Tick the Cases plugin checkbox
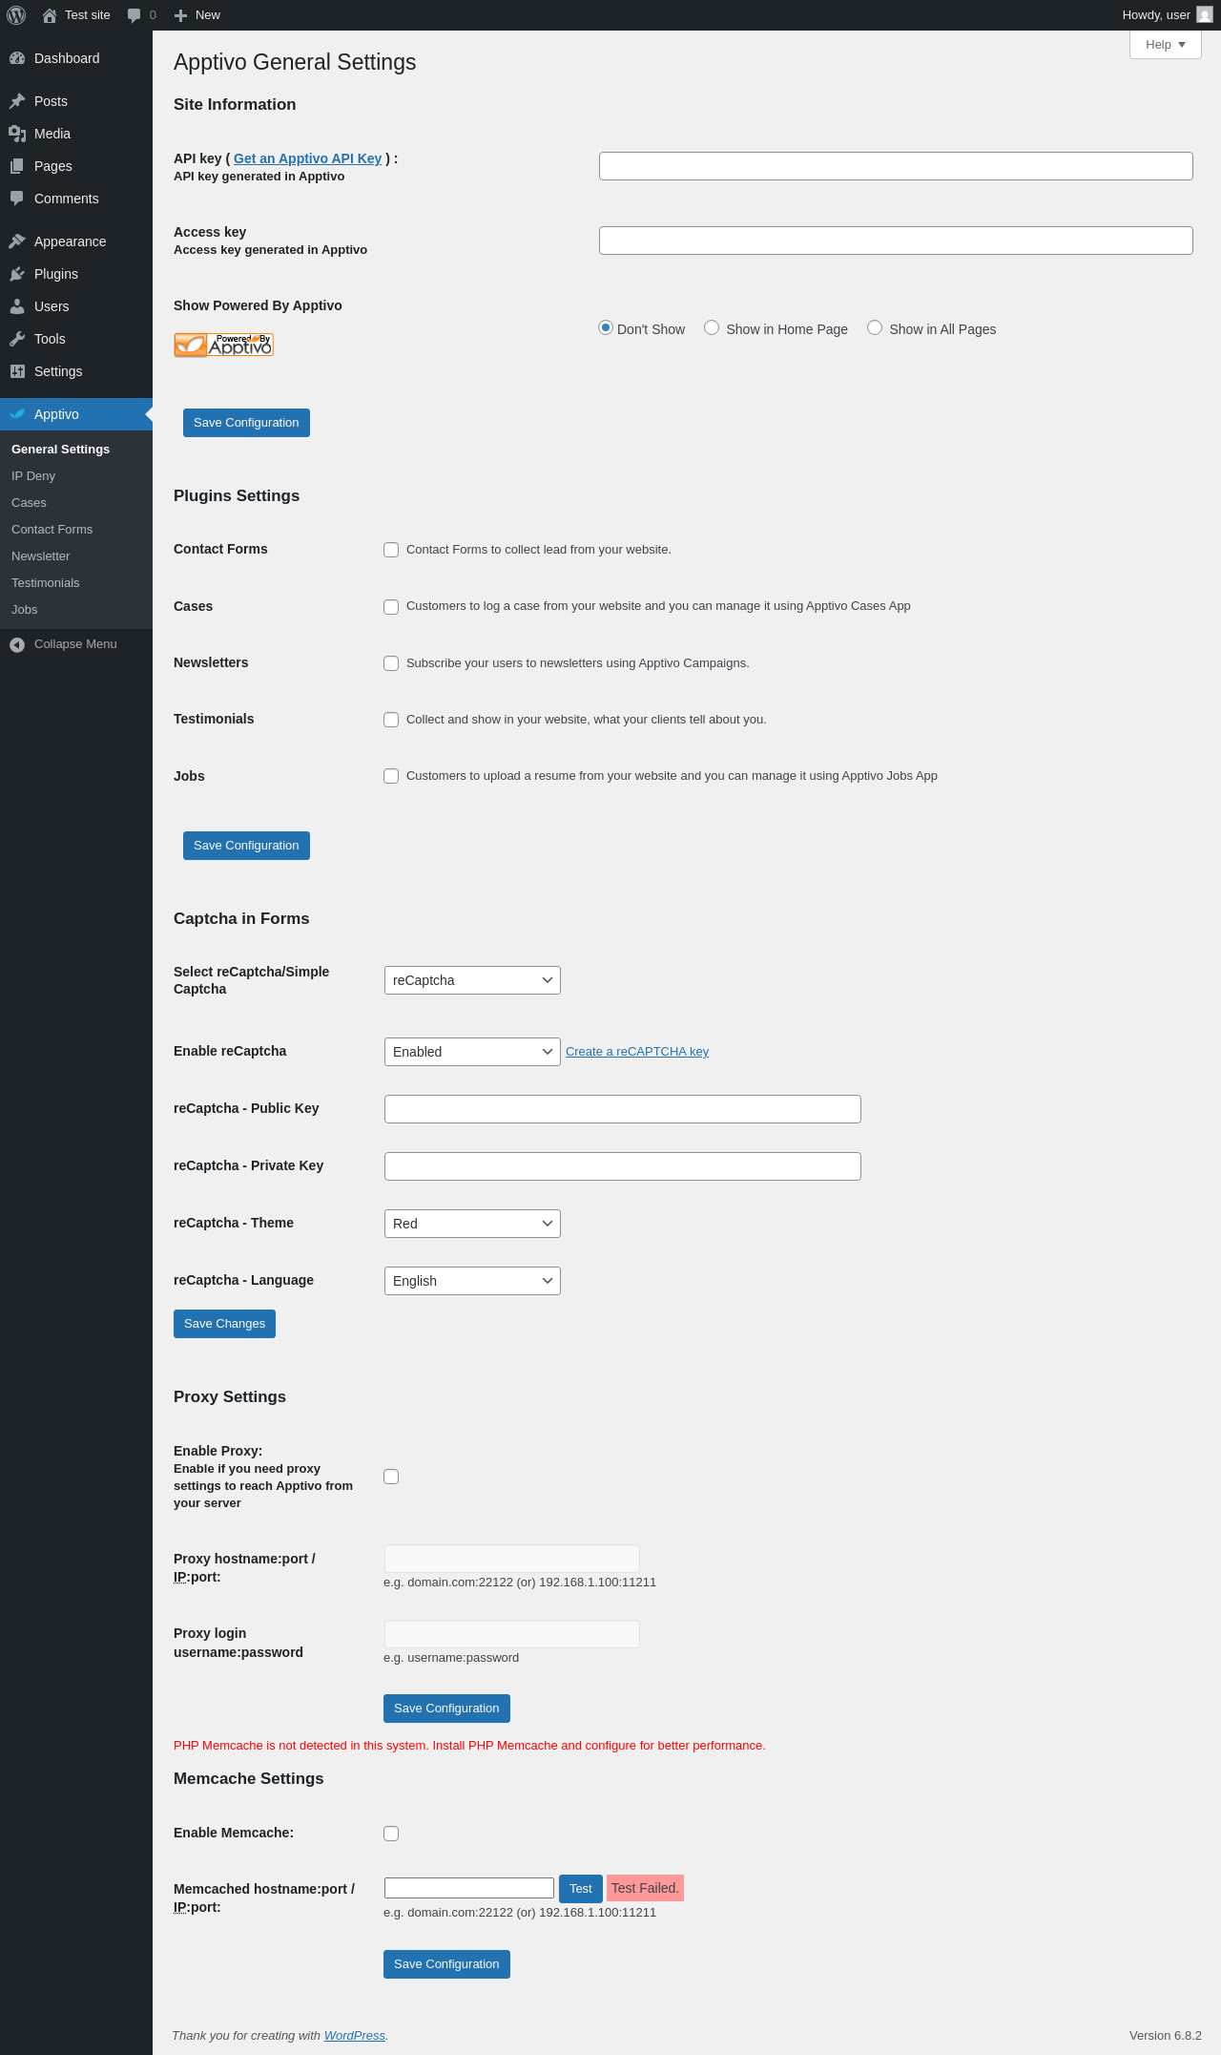The width and height of the screenshot is (1221, 2055). [391, 607]
